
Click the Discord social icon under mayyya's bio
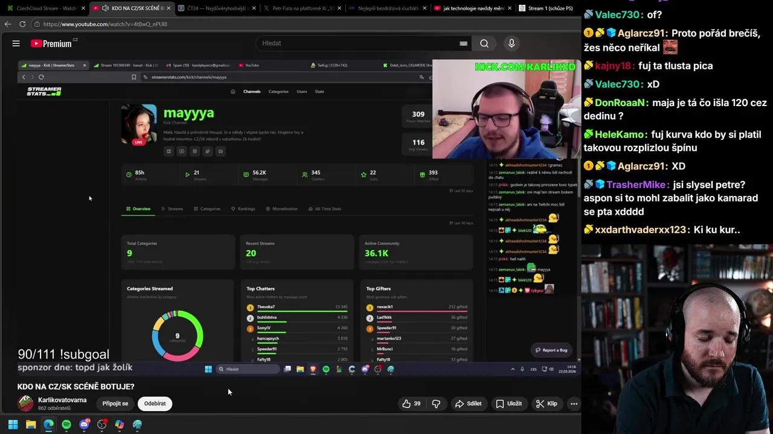click(x=220, y=151)
